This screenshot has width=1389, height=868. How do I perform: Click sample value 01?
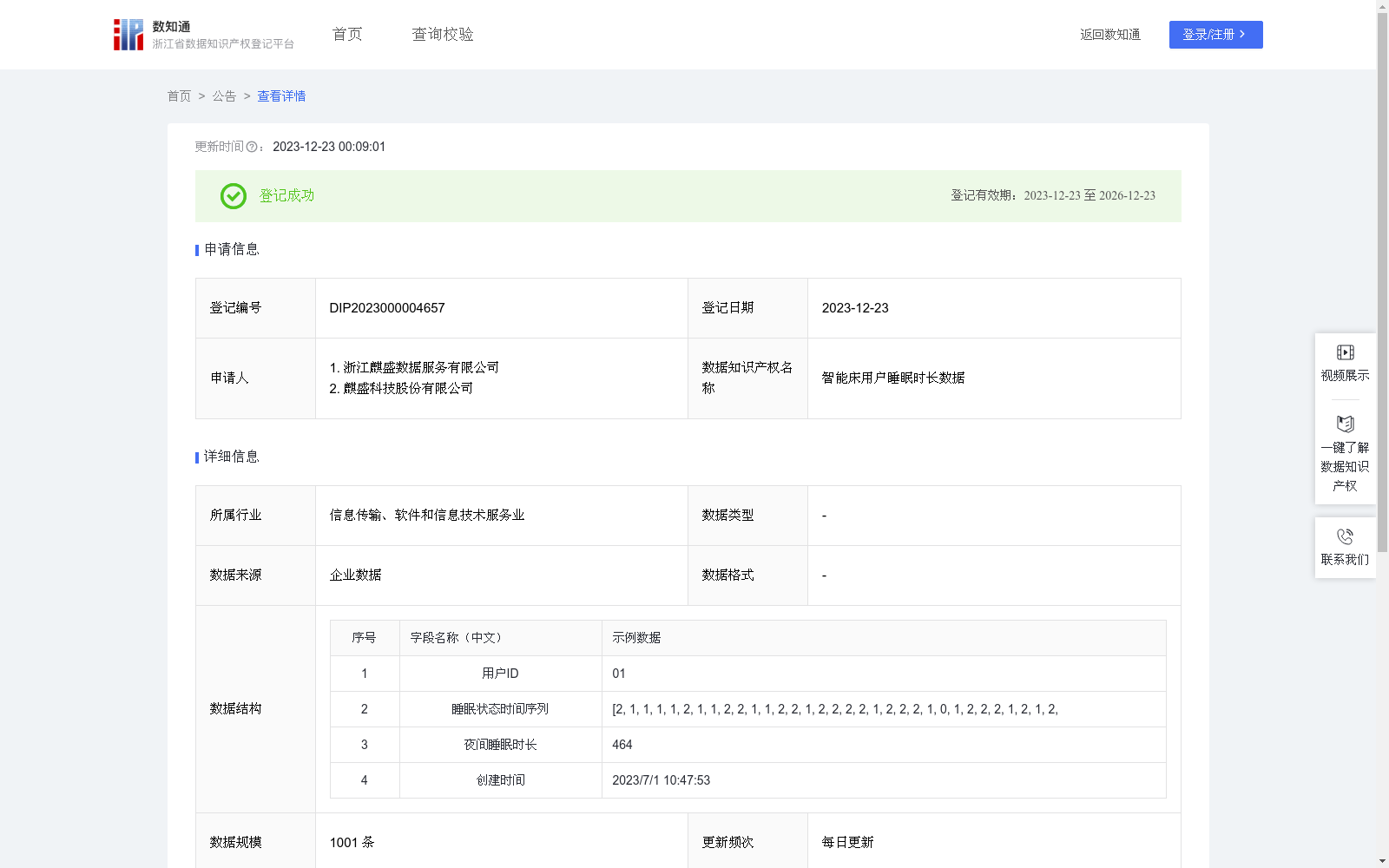pos(619,674)
